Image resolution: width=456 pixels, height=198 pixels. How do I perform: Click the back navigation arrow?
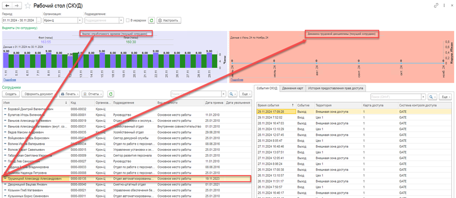click(7, 5)
